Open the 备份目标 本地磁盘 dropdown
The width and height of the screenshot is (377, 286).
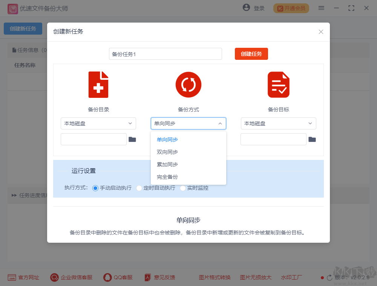point(278,123)
